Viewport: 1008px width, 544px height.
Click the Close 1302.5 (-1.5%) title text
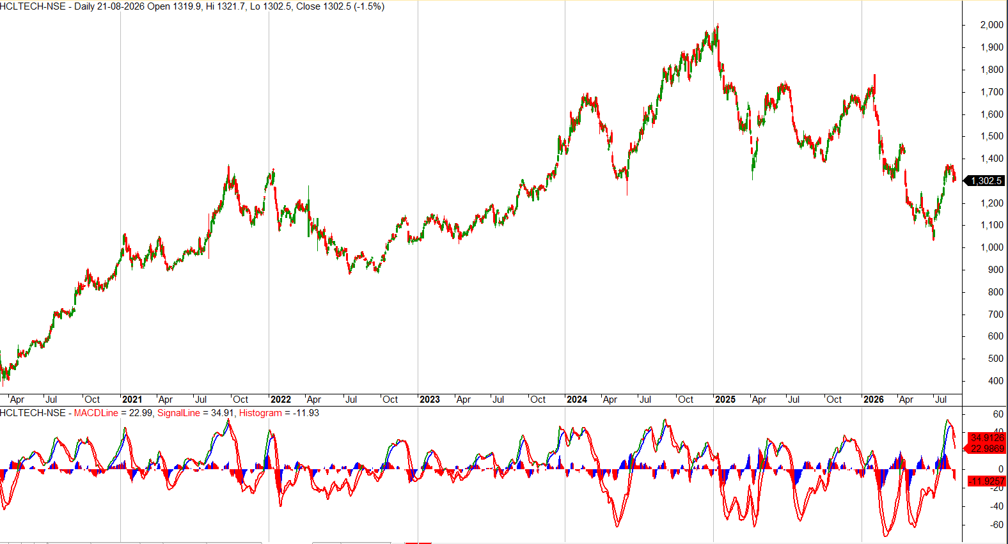point(340,6)
